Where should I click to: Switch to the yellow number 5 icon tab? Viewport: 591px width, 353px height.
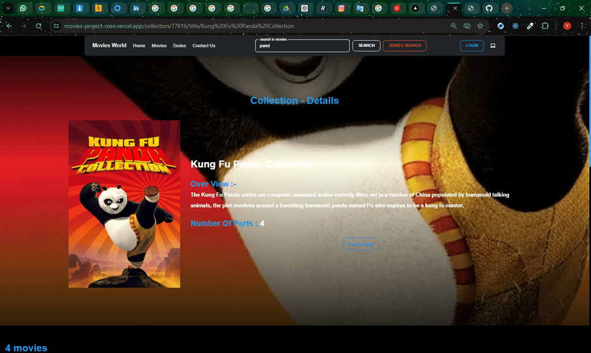pos(98,8)
